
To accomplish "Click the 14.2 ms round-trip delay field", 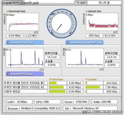I will point(52,57).
